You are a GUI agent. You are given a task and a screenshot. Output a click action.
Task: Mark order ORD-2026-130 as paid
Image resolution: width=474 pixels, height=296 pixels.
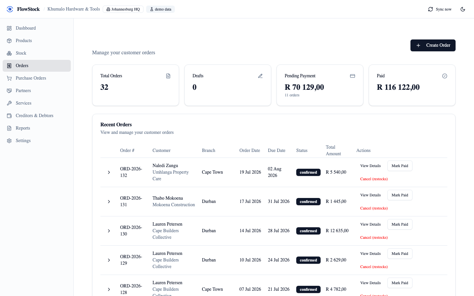coord(400,224)
